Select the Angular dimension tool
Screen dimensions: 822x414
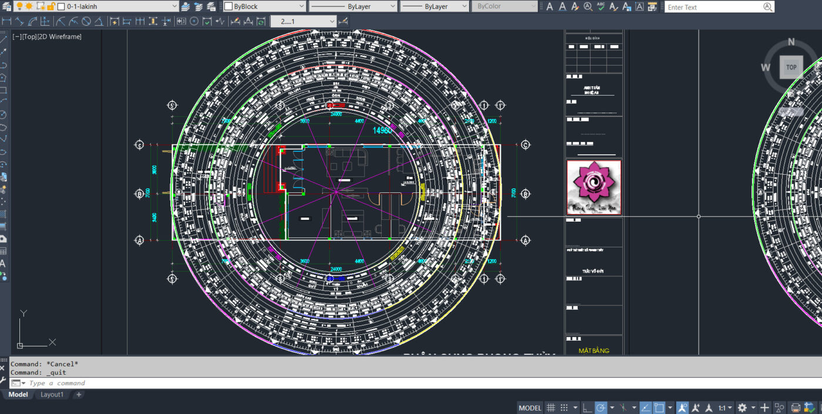[99, 21]
